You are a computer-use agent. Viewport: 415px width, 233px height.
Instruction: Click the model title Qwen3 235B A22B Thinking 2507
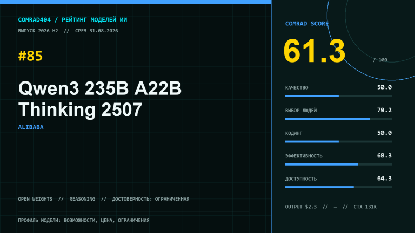point(100,99)
